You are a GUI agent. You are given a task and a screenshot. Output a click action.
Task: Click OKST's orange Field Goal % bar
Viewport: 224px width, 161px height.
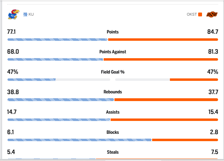coord(194,80)
